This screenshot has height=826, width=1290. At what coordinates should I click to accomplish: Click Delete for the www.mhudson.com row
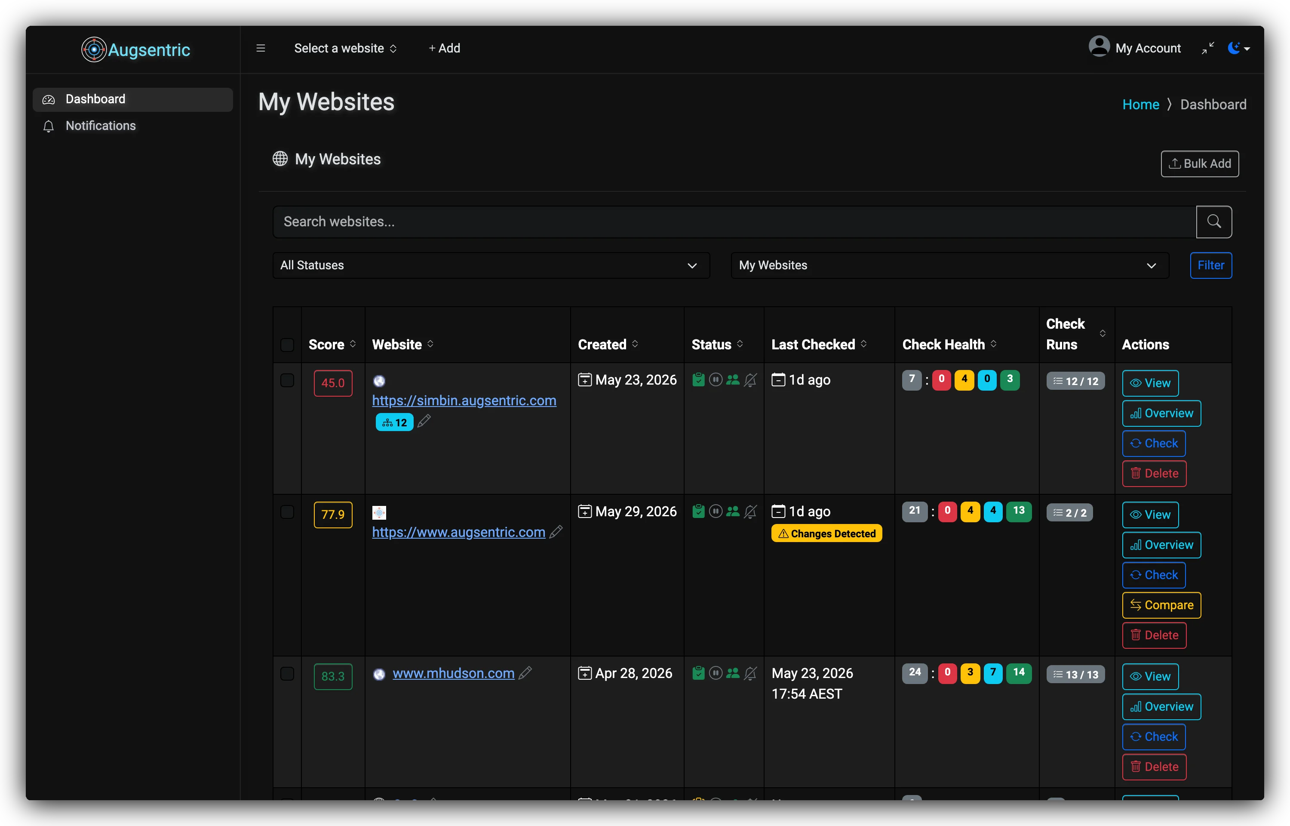(1154, 767)
